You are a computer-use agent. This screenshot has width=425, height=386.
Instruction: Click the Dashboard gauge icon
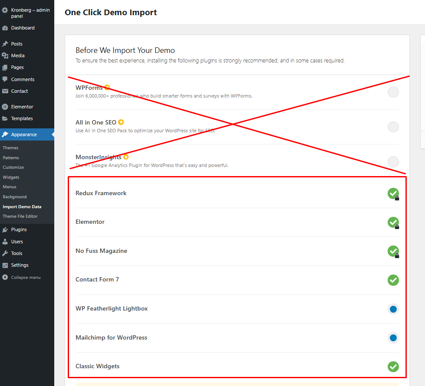[x=5, y=28]
